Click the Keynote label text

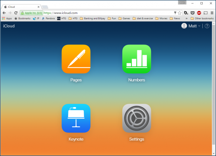pyautogui.click(x=76, y=139)
